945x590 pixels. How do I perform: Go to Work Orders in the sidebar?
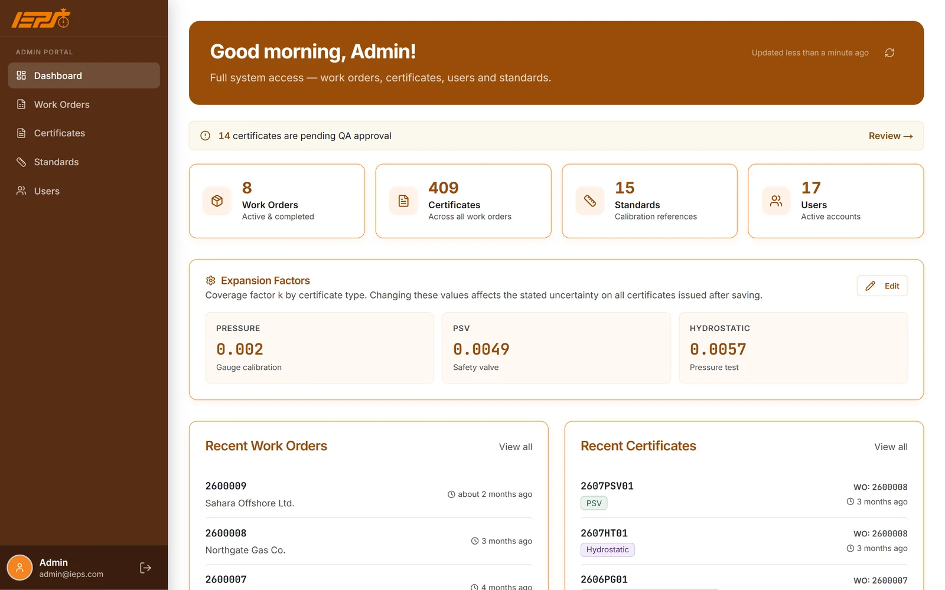84,104
